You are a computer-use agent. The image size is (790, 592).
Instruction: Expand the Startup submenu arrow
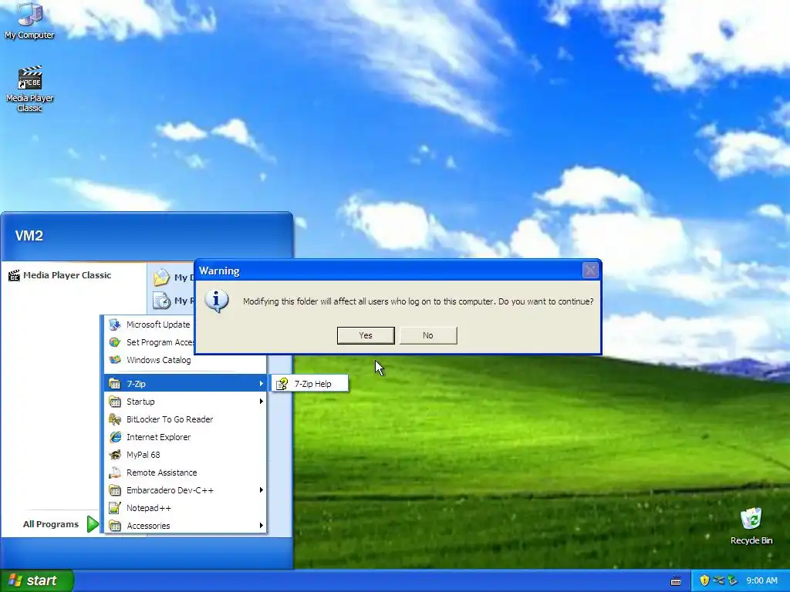tap(261, 402)
